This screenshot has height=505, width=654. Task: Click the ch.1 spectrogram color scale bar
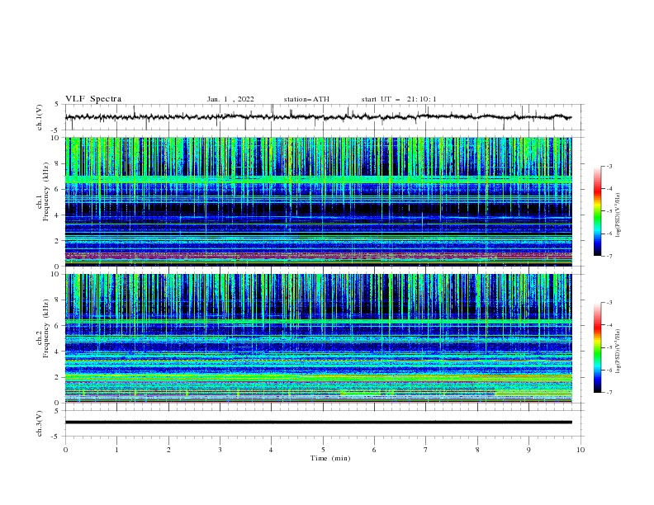pos(597,211)
